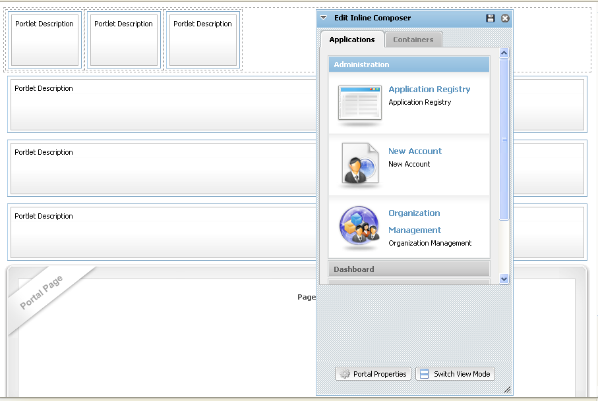
Task: Click the scroll down arrow in applications list
Action: 504,279
